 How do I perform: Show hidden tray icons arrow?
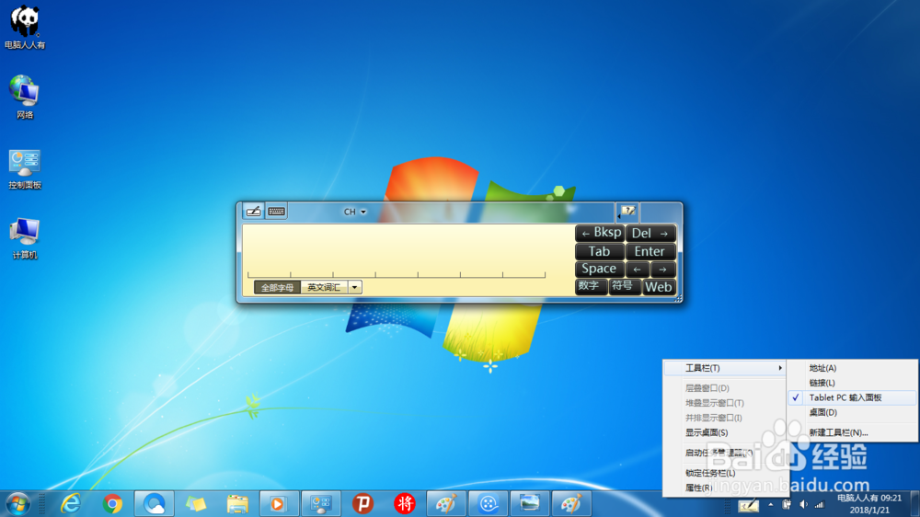pos(770,505)
